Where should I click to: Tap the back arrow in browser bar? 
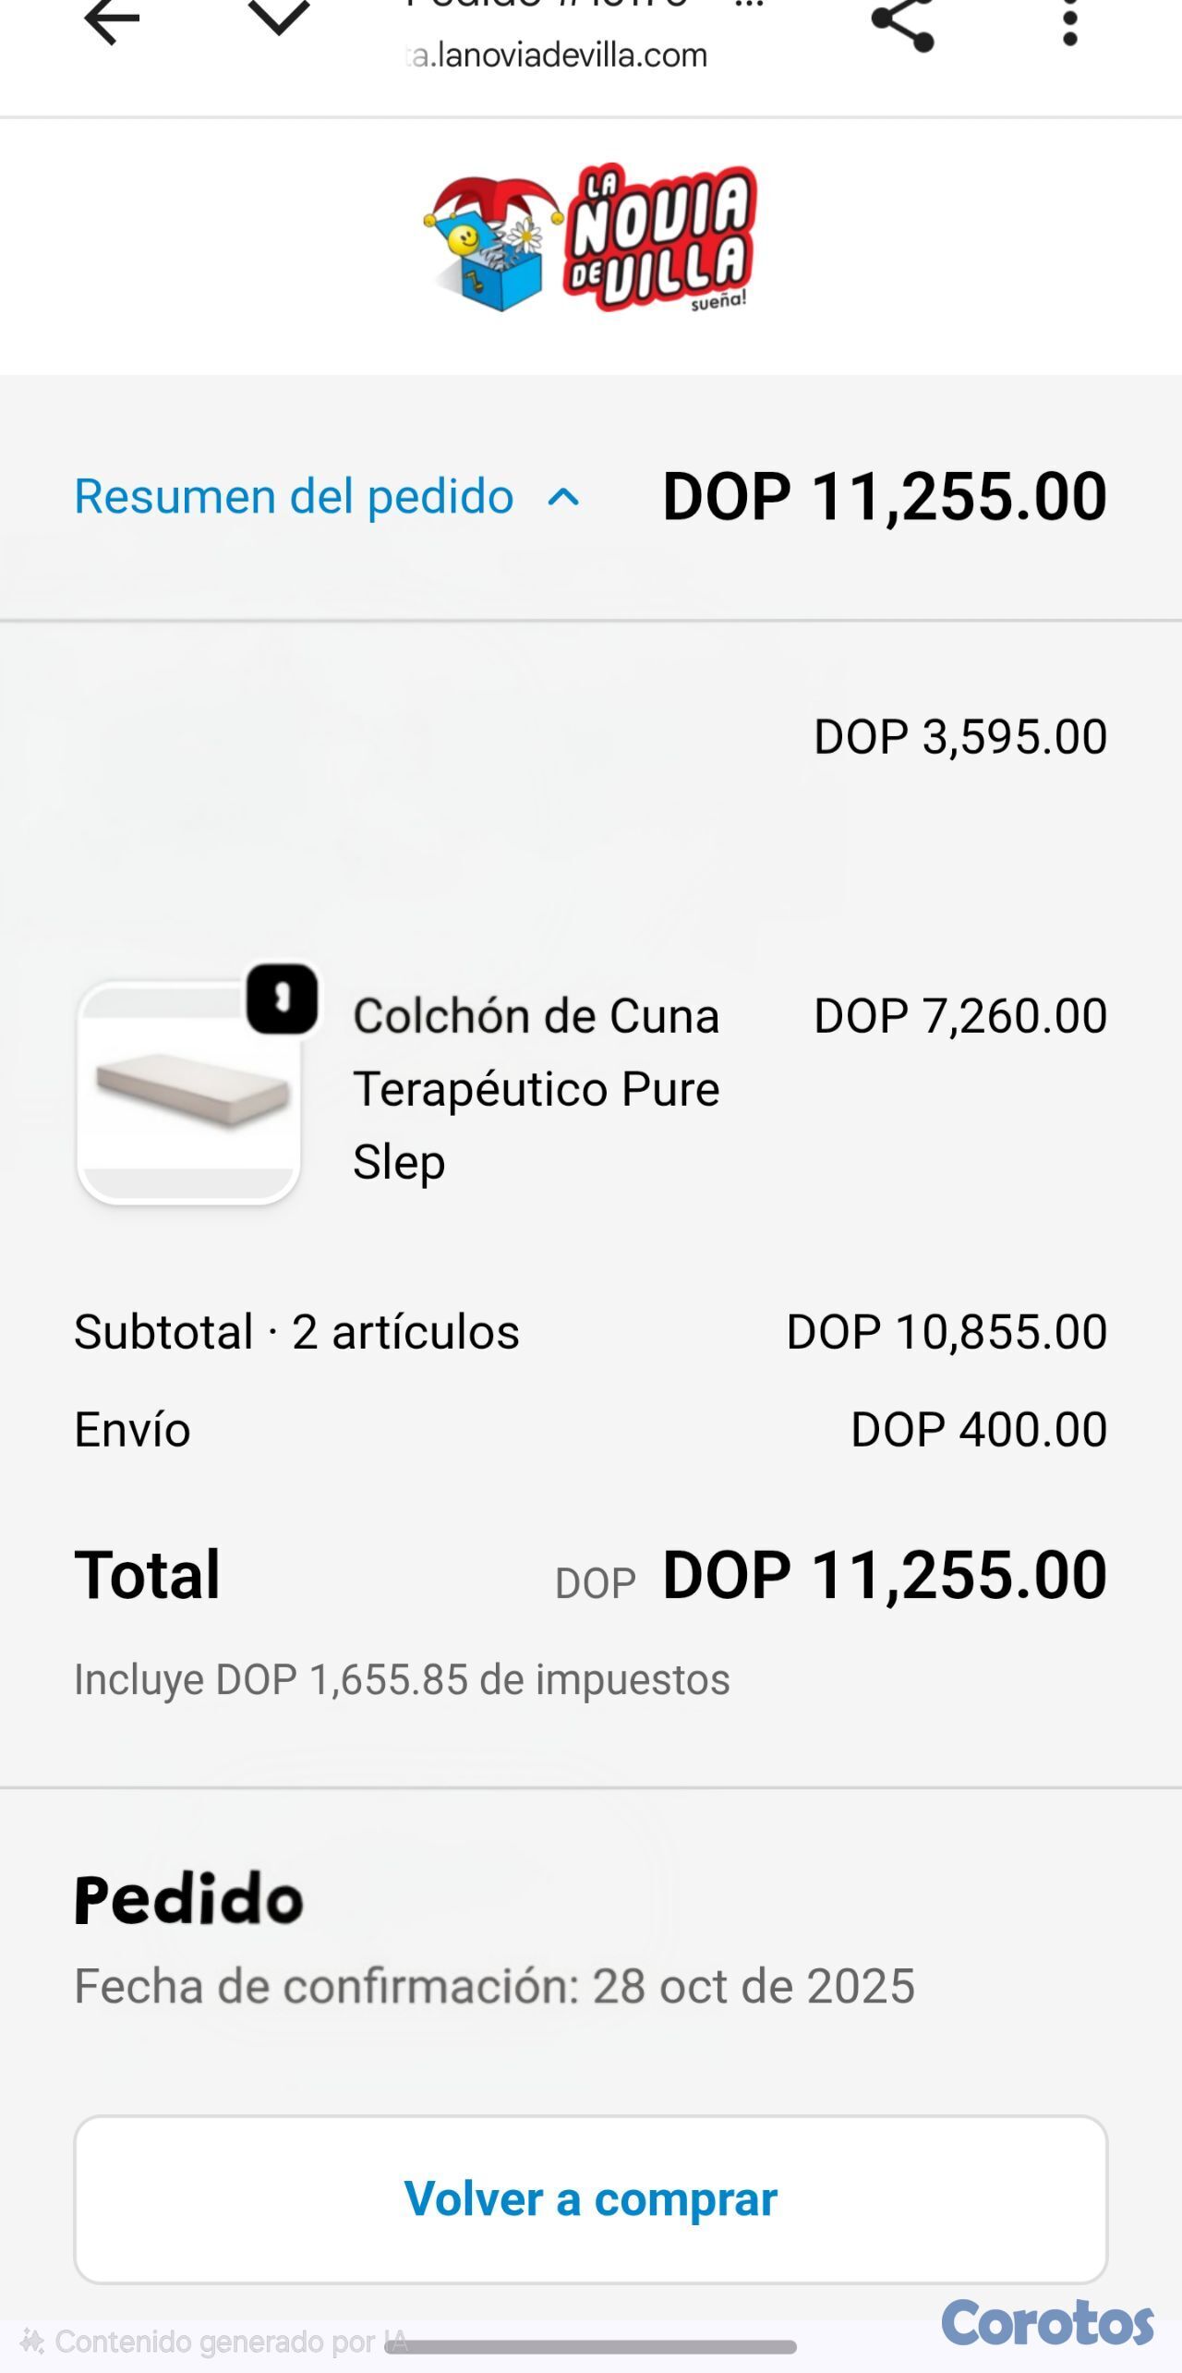(112, 20)
